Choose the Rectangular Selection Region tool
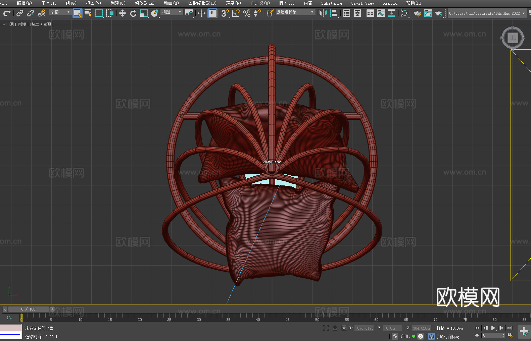The height and width of the screenshot is (341, 531). [x=99, y=13]
